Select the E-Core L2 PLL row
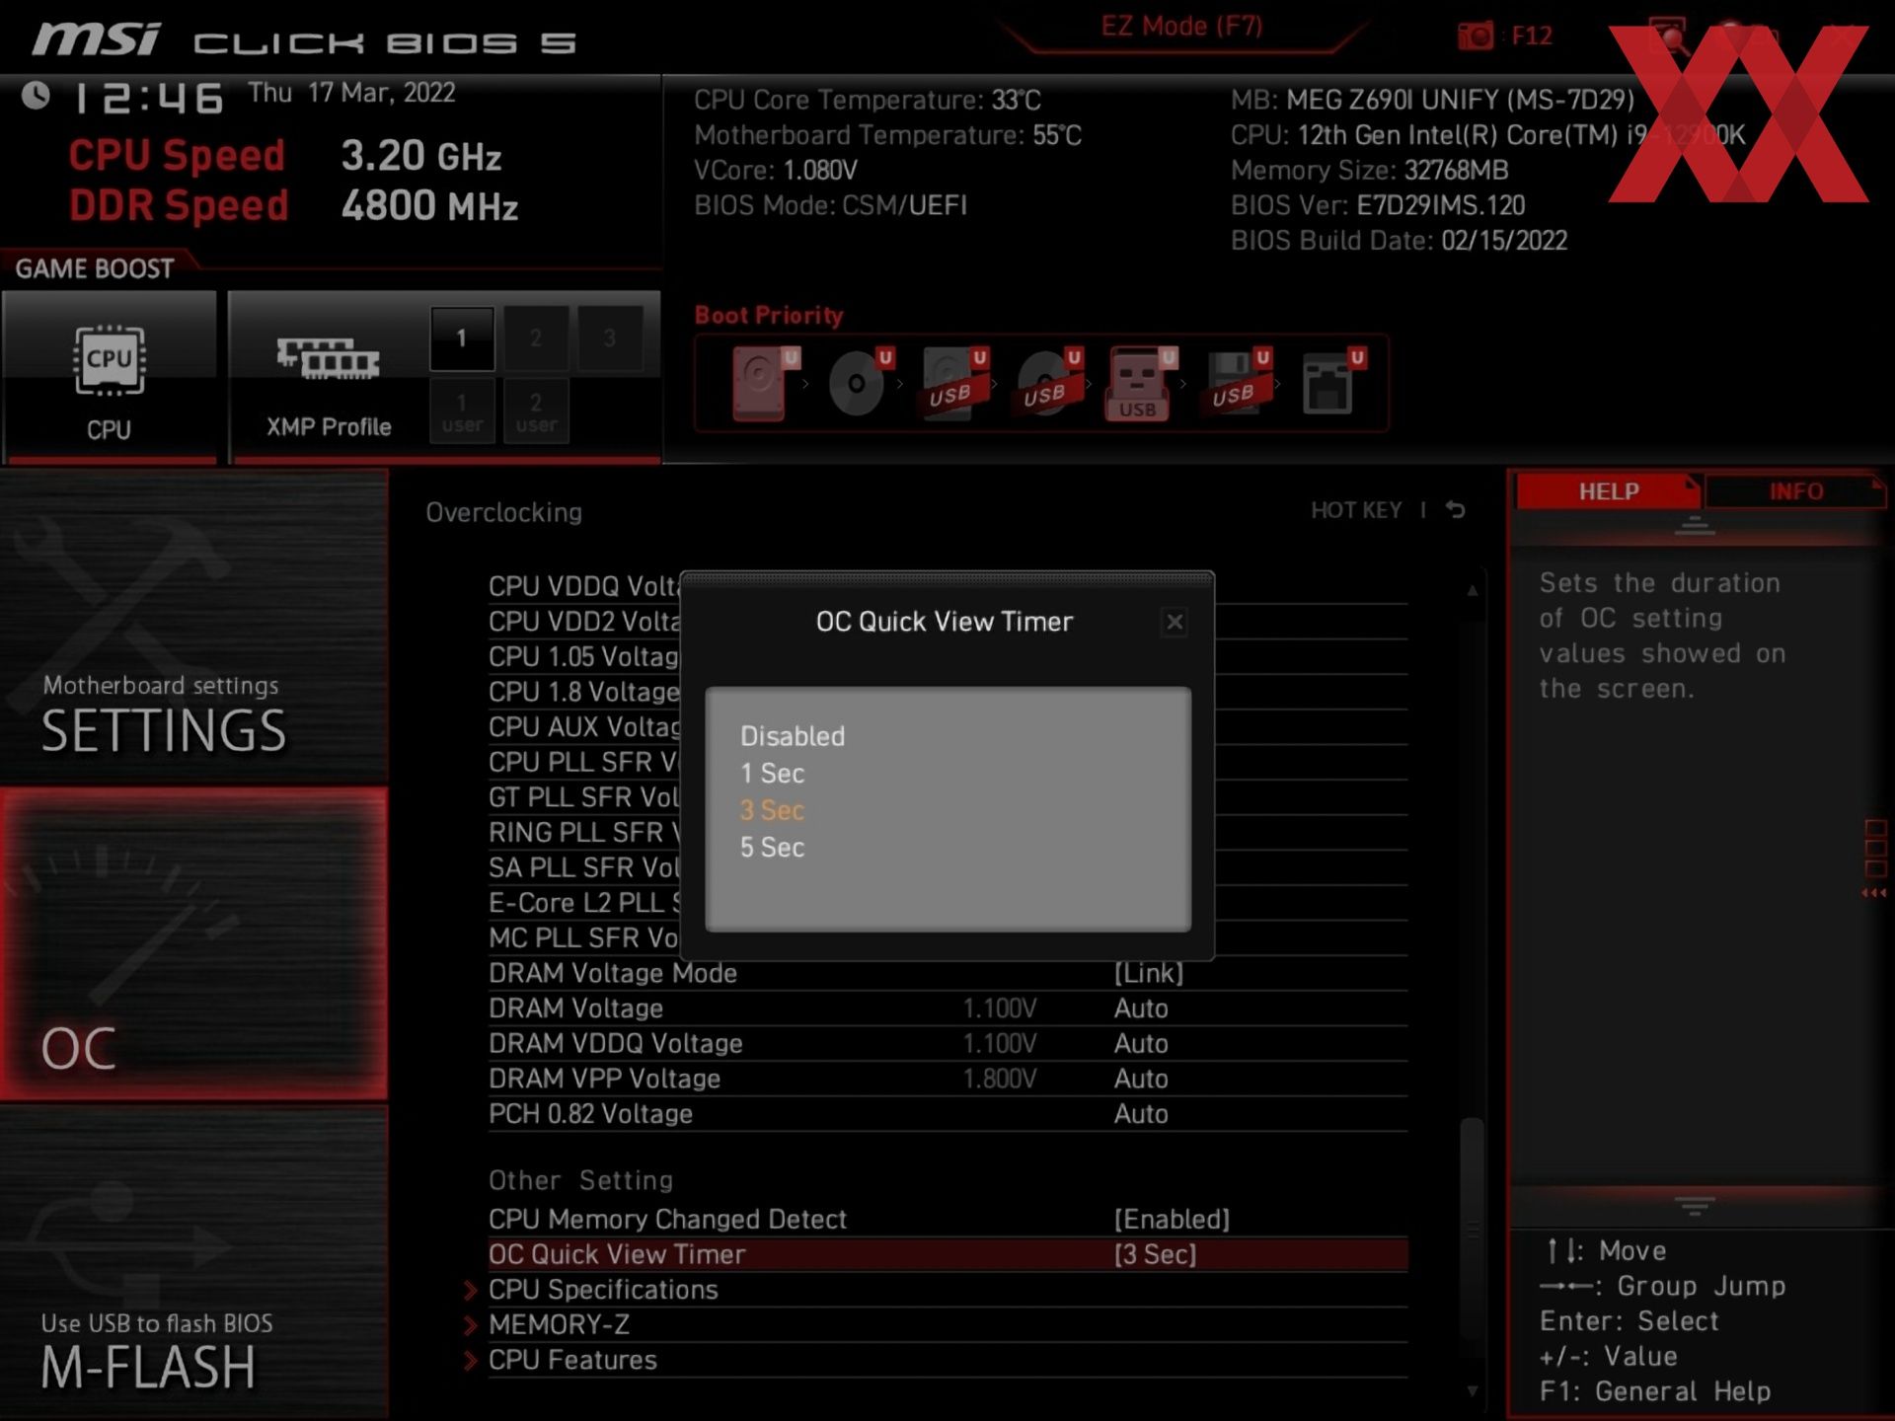Image resolution: width=1895 pixels, height=1421 pixels. point(584,903)
